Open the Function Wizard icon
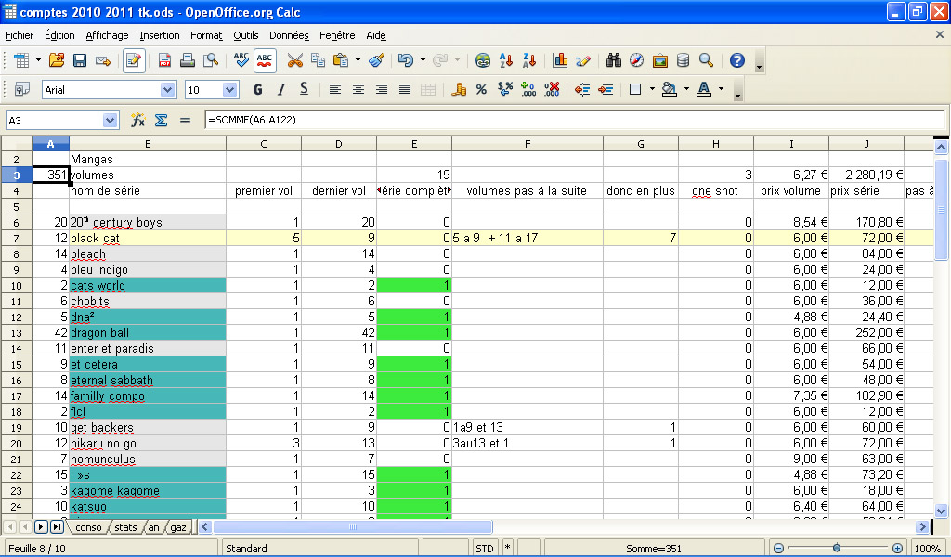 pos(137,121)
